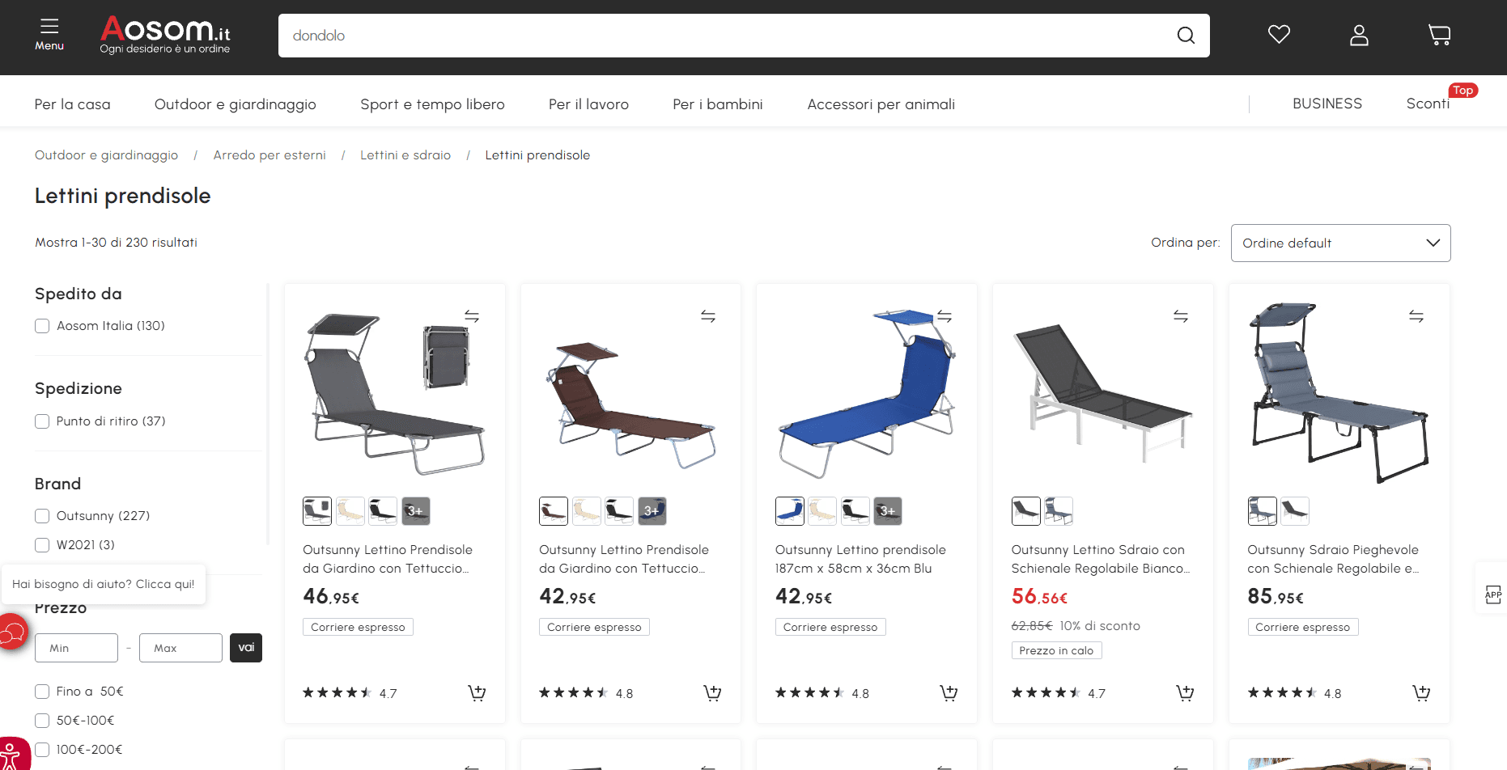Open Per i bambini menu
This screenshot has height=770, width=1507.
pyautogui.click(x=718, y=104)
